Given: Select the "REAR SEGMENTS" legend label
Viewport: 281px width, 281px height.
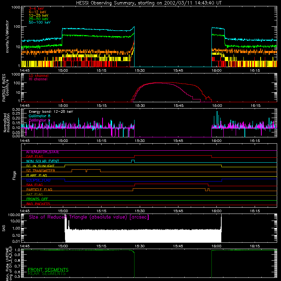Looking at the screenshot, I should (x=47, y=274).
